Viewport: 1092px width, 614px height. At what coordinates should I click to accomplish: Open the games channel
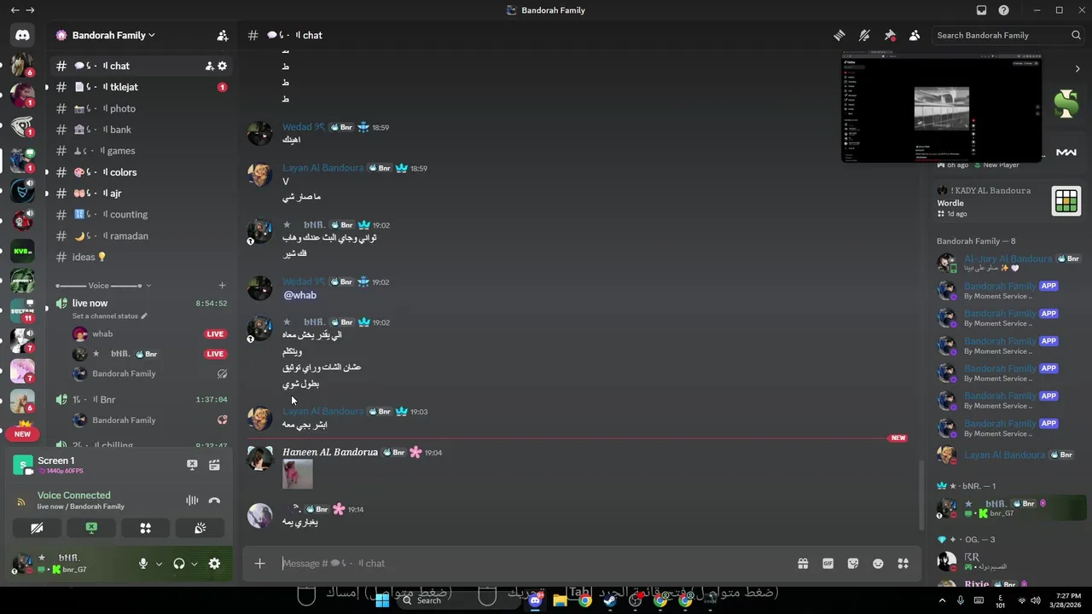click(x=142, y=151)
